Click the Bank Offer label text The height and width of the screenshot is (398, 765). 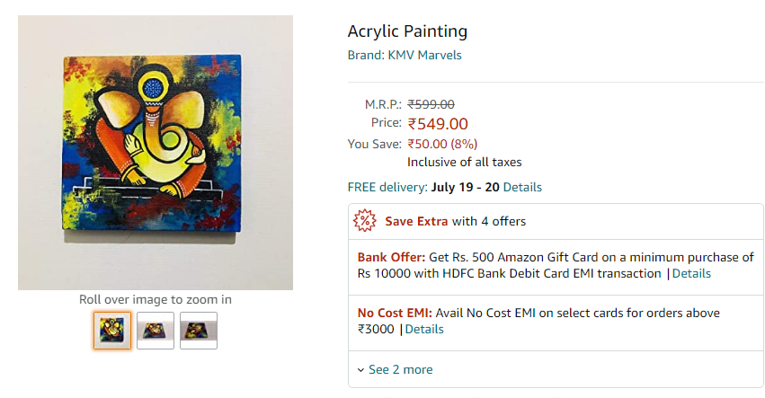point(391,258)
